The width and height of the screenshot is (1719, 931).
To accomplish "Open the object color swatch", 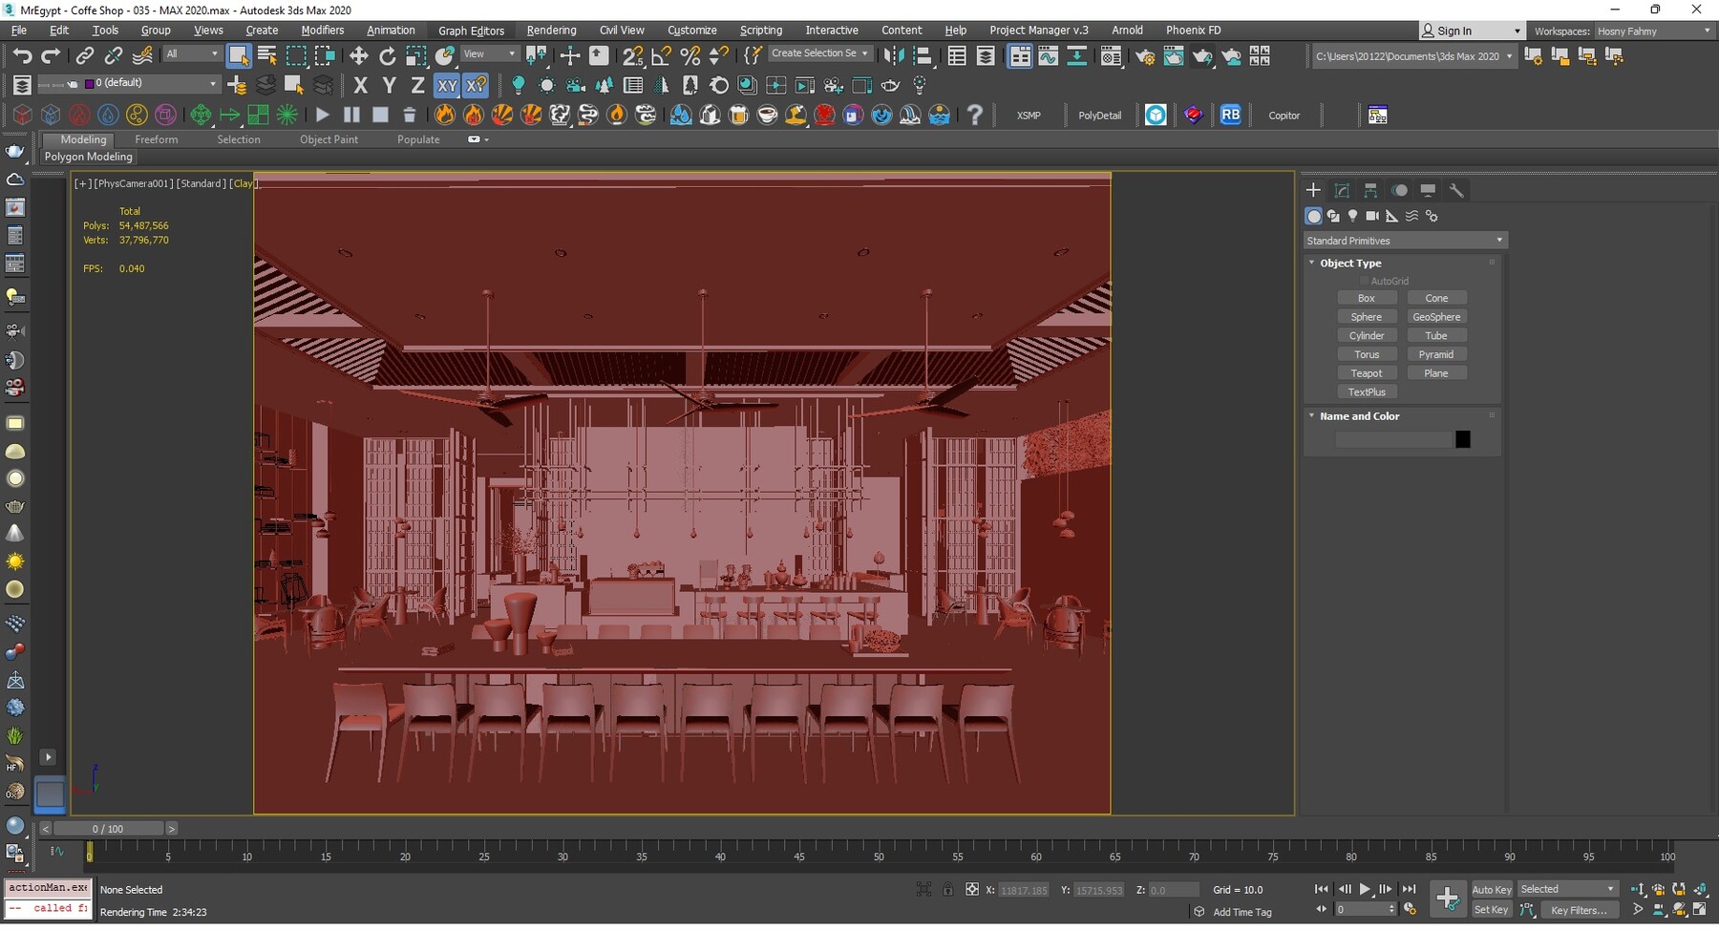I will 1464,438.
